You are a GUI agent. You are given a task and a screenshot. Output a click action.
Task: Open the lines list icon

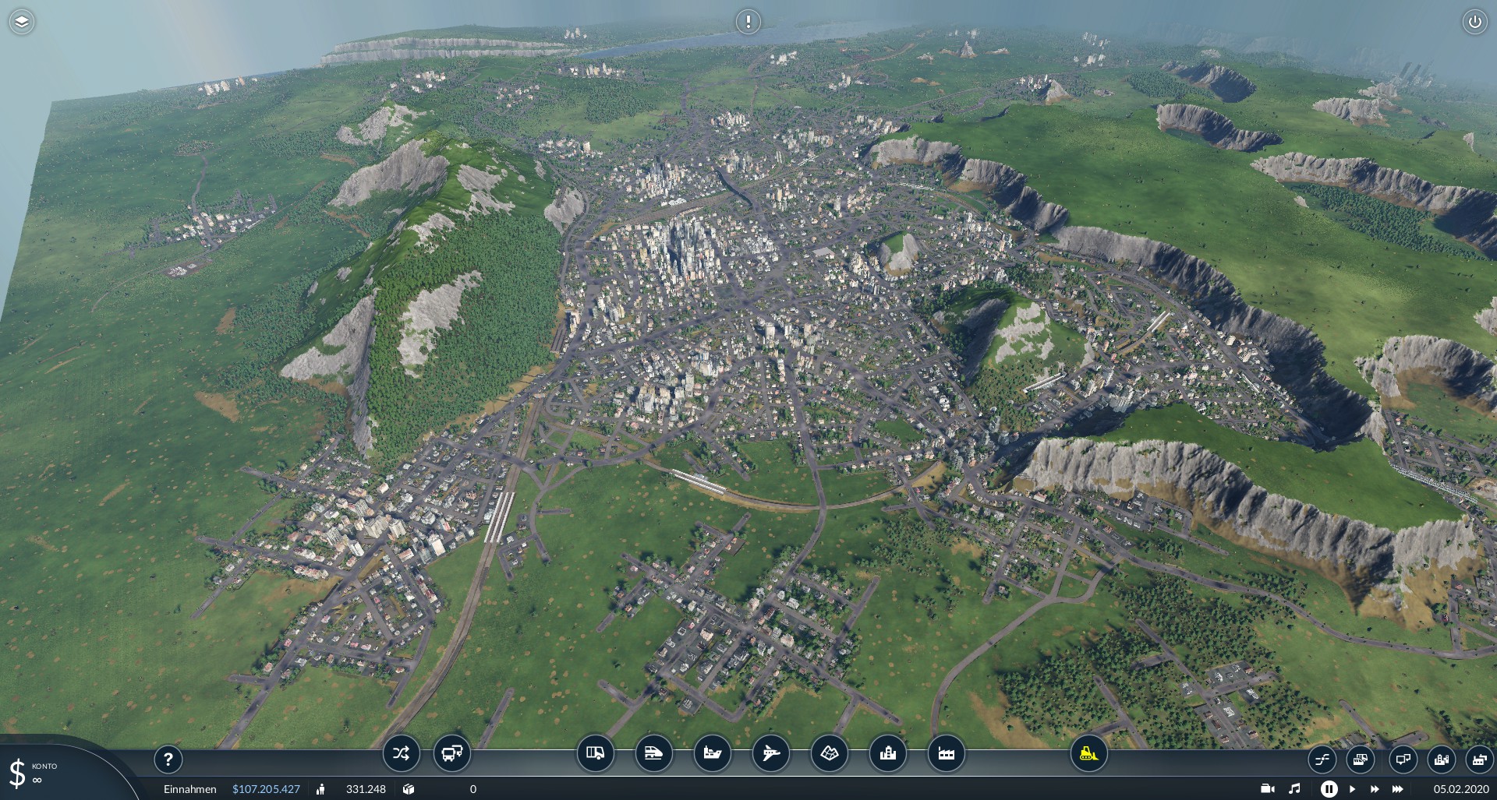tap(1322, 759)
